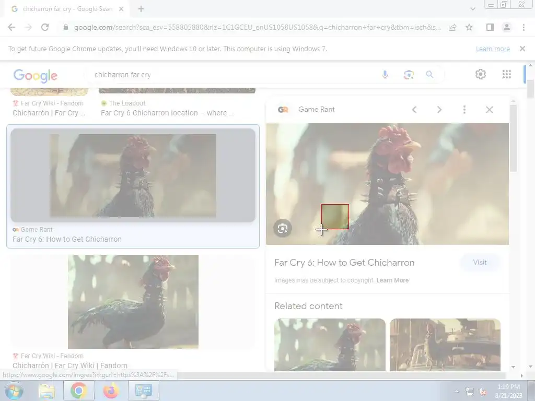Search by image with Google Lens
The image size is (535, 401).
pos(409,74)
